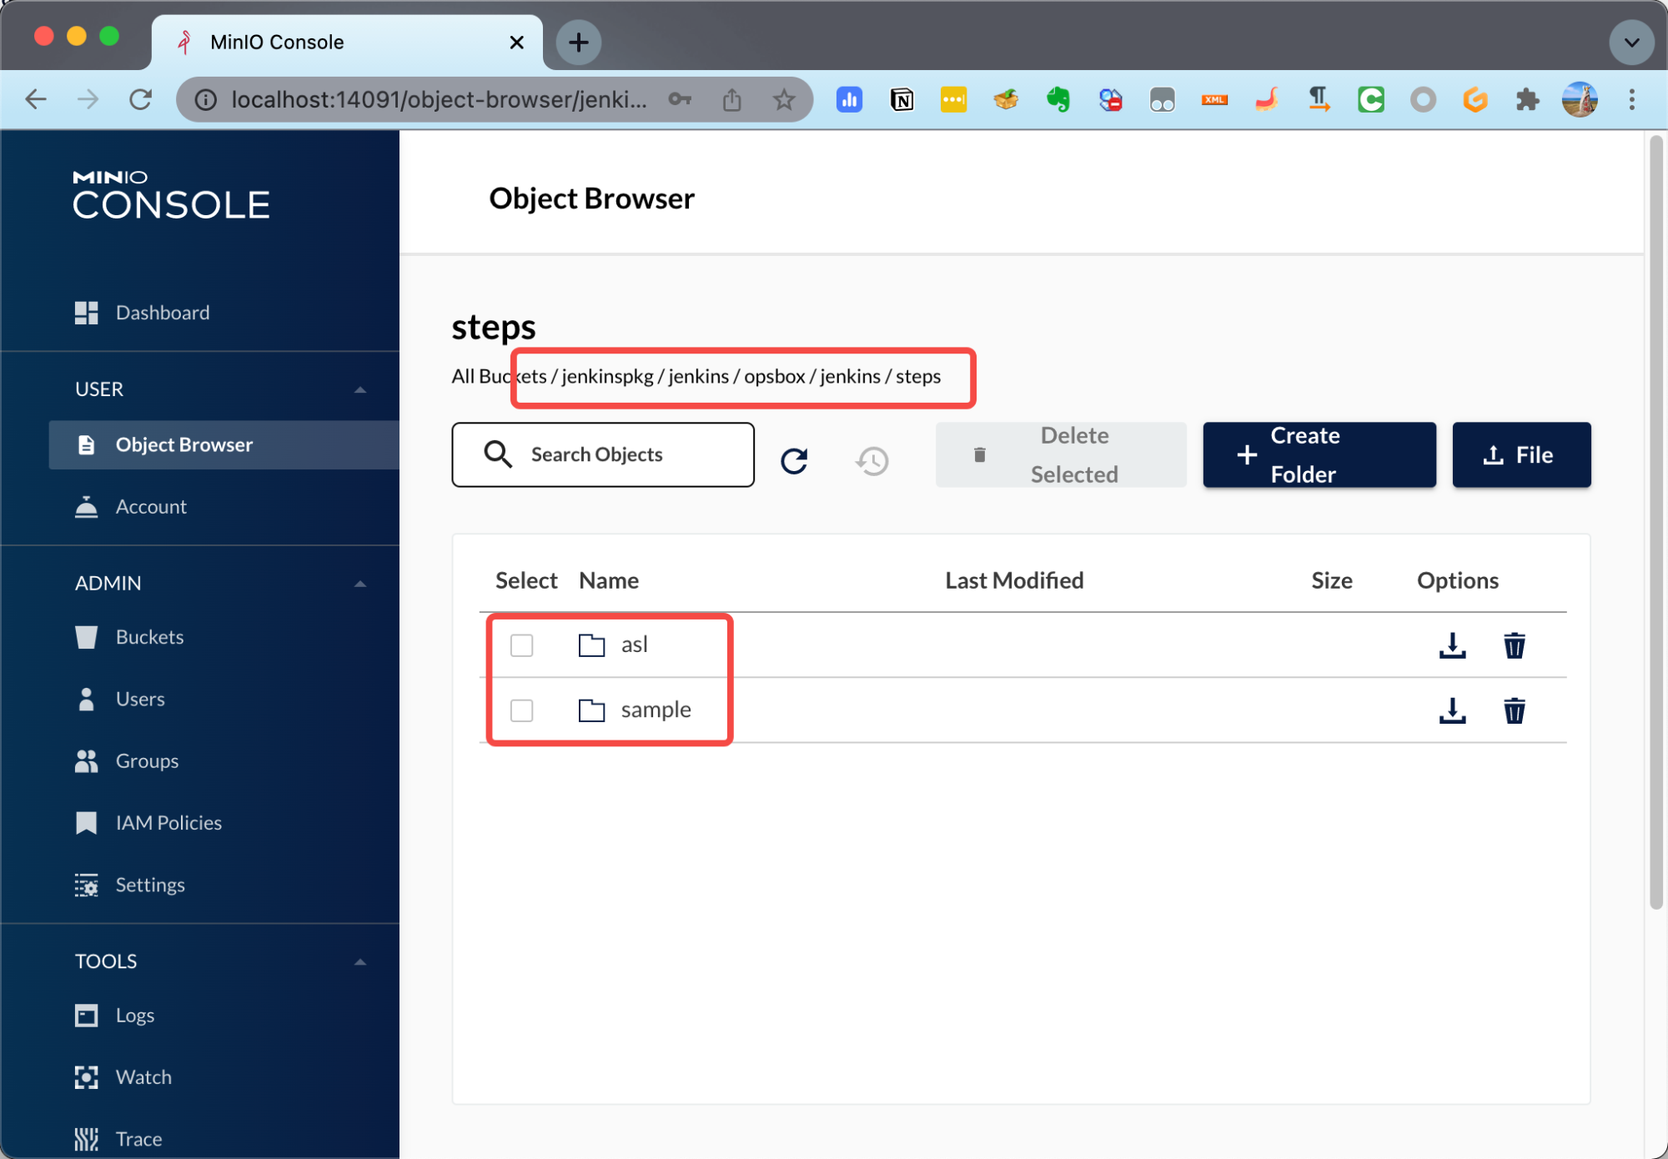Open the browser extensions puzzle icon
The height and width of the screenshot is (1159, 1668).
point(1527,100)
